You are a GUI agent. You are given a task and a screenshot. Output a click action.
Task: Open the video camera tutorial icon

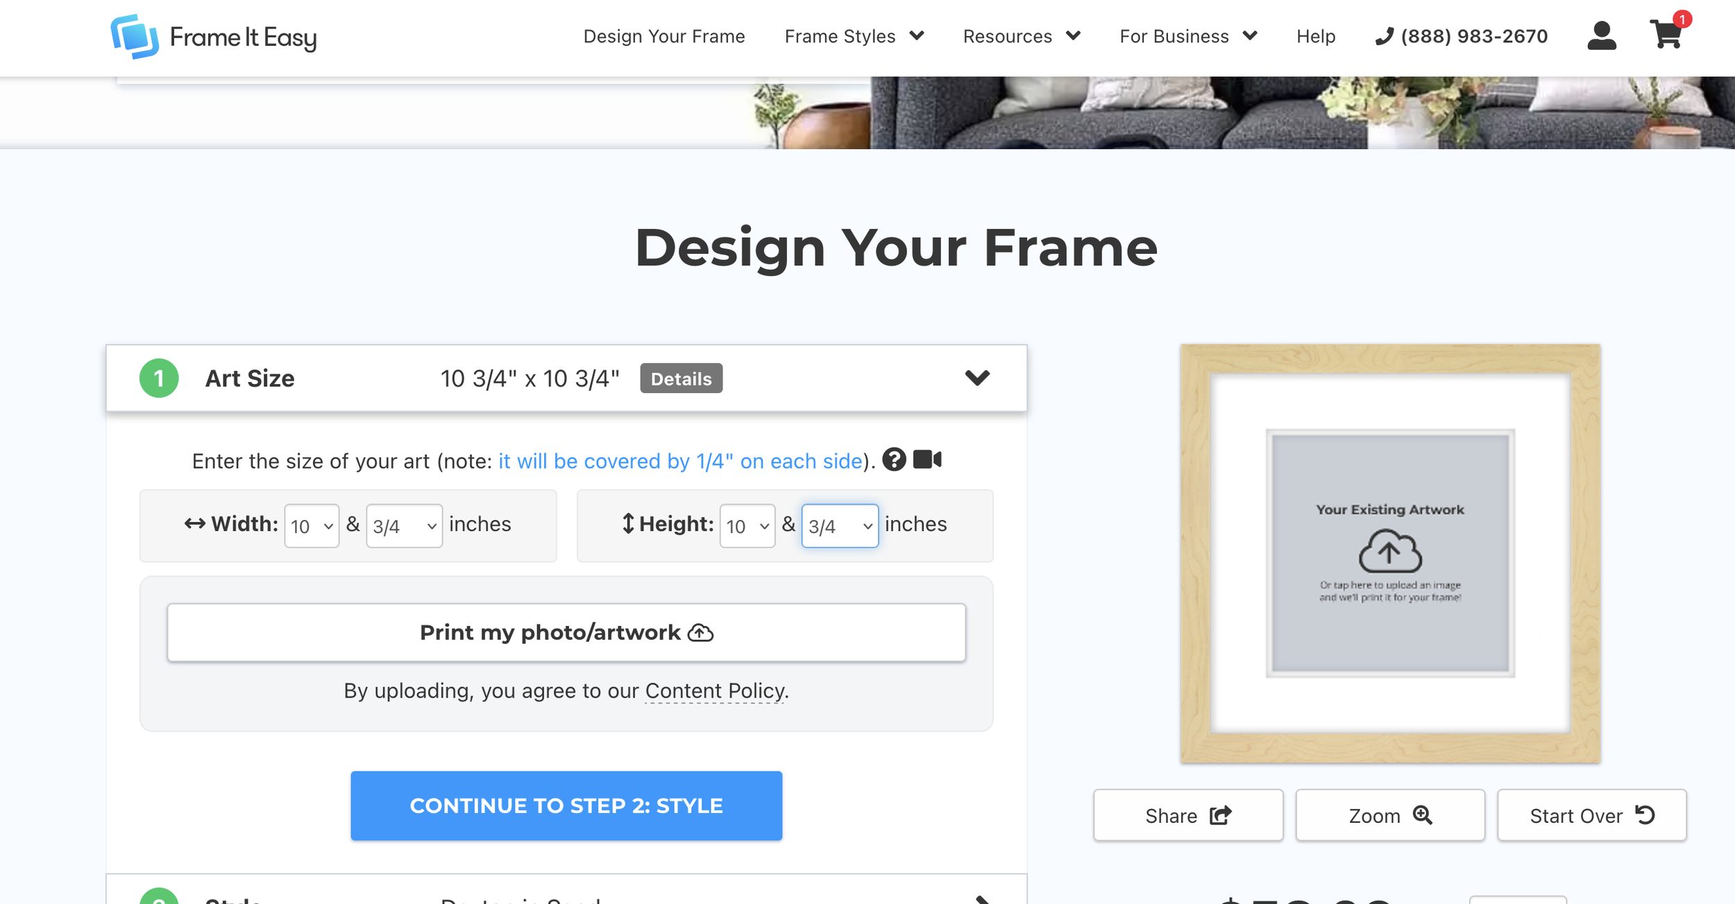coord(927,460)
